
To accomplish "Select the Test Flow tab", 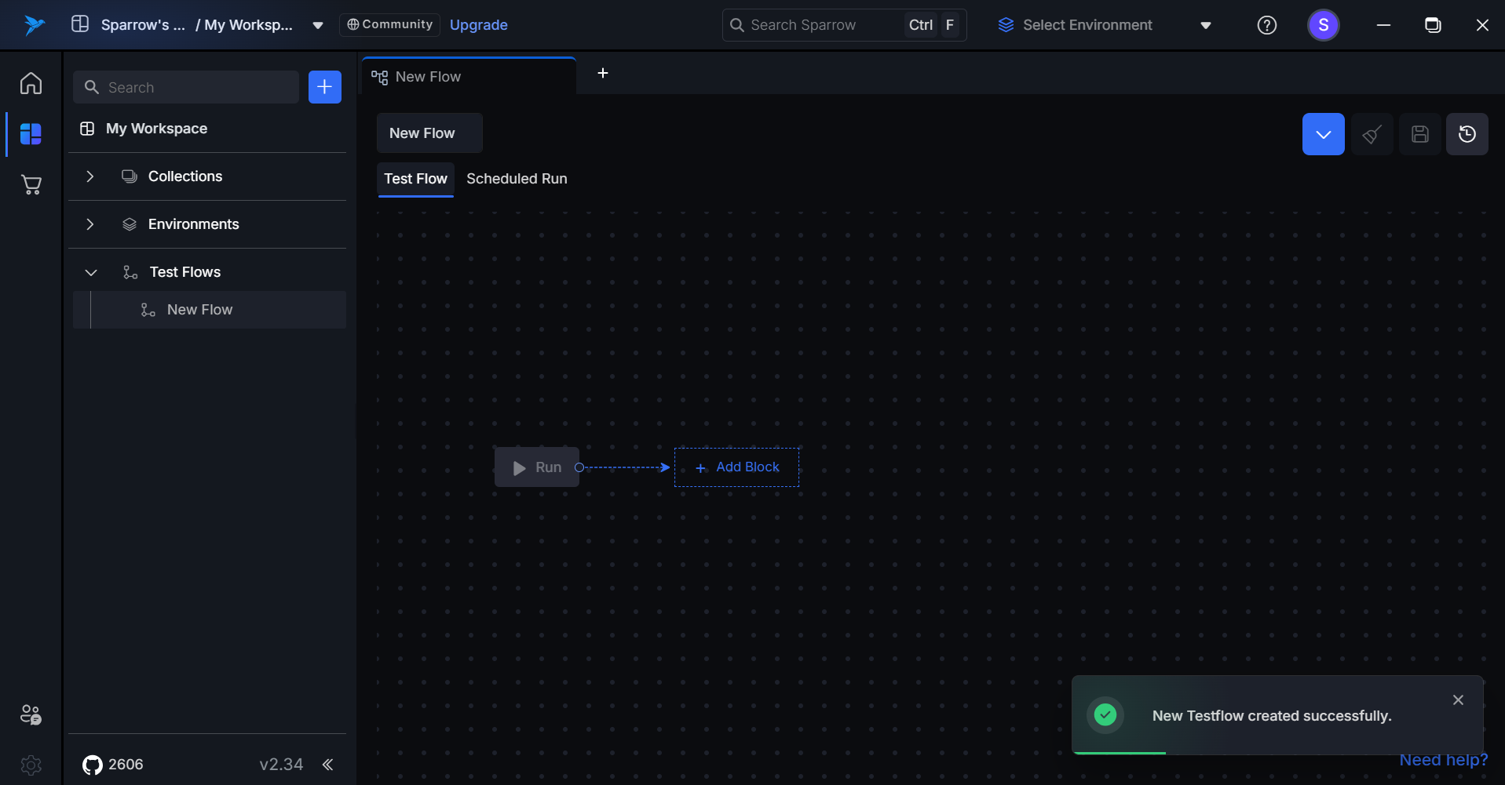I will [x=415, y=179].
